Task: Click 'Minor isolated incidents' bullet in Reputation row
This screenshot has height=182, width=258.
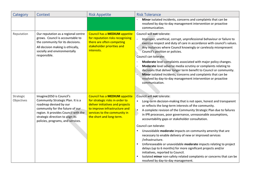Action: click(185, 79)
